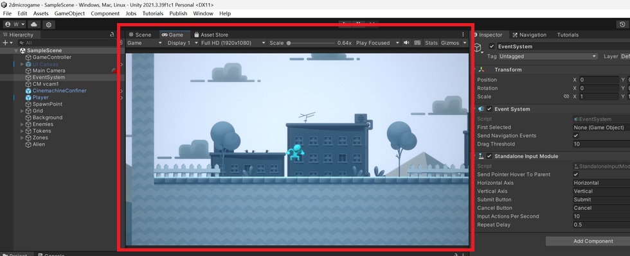The width and height of the screenshot is (630, 256).
Task: Disable the Standalone Input Module component checkbox
Action: 489,157
